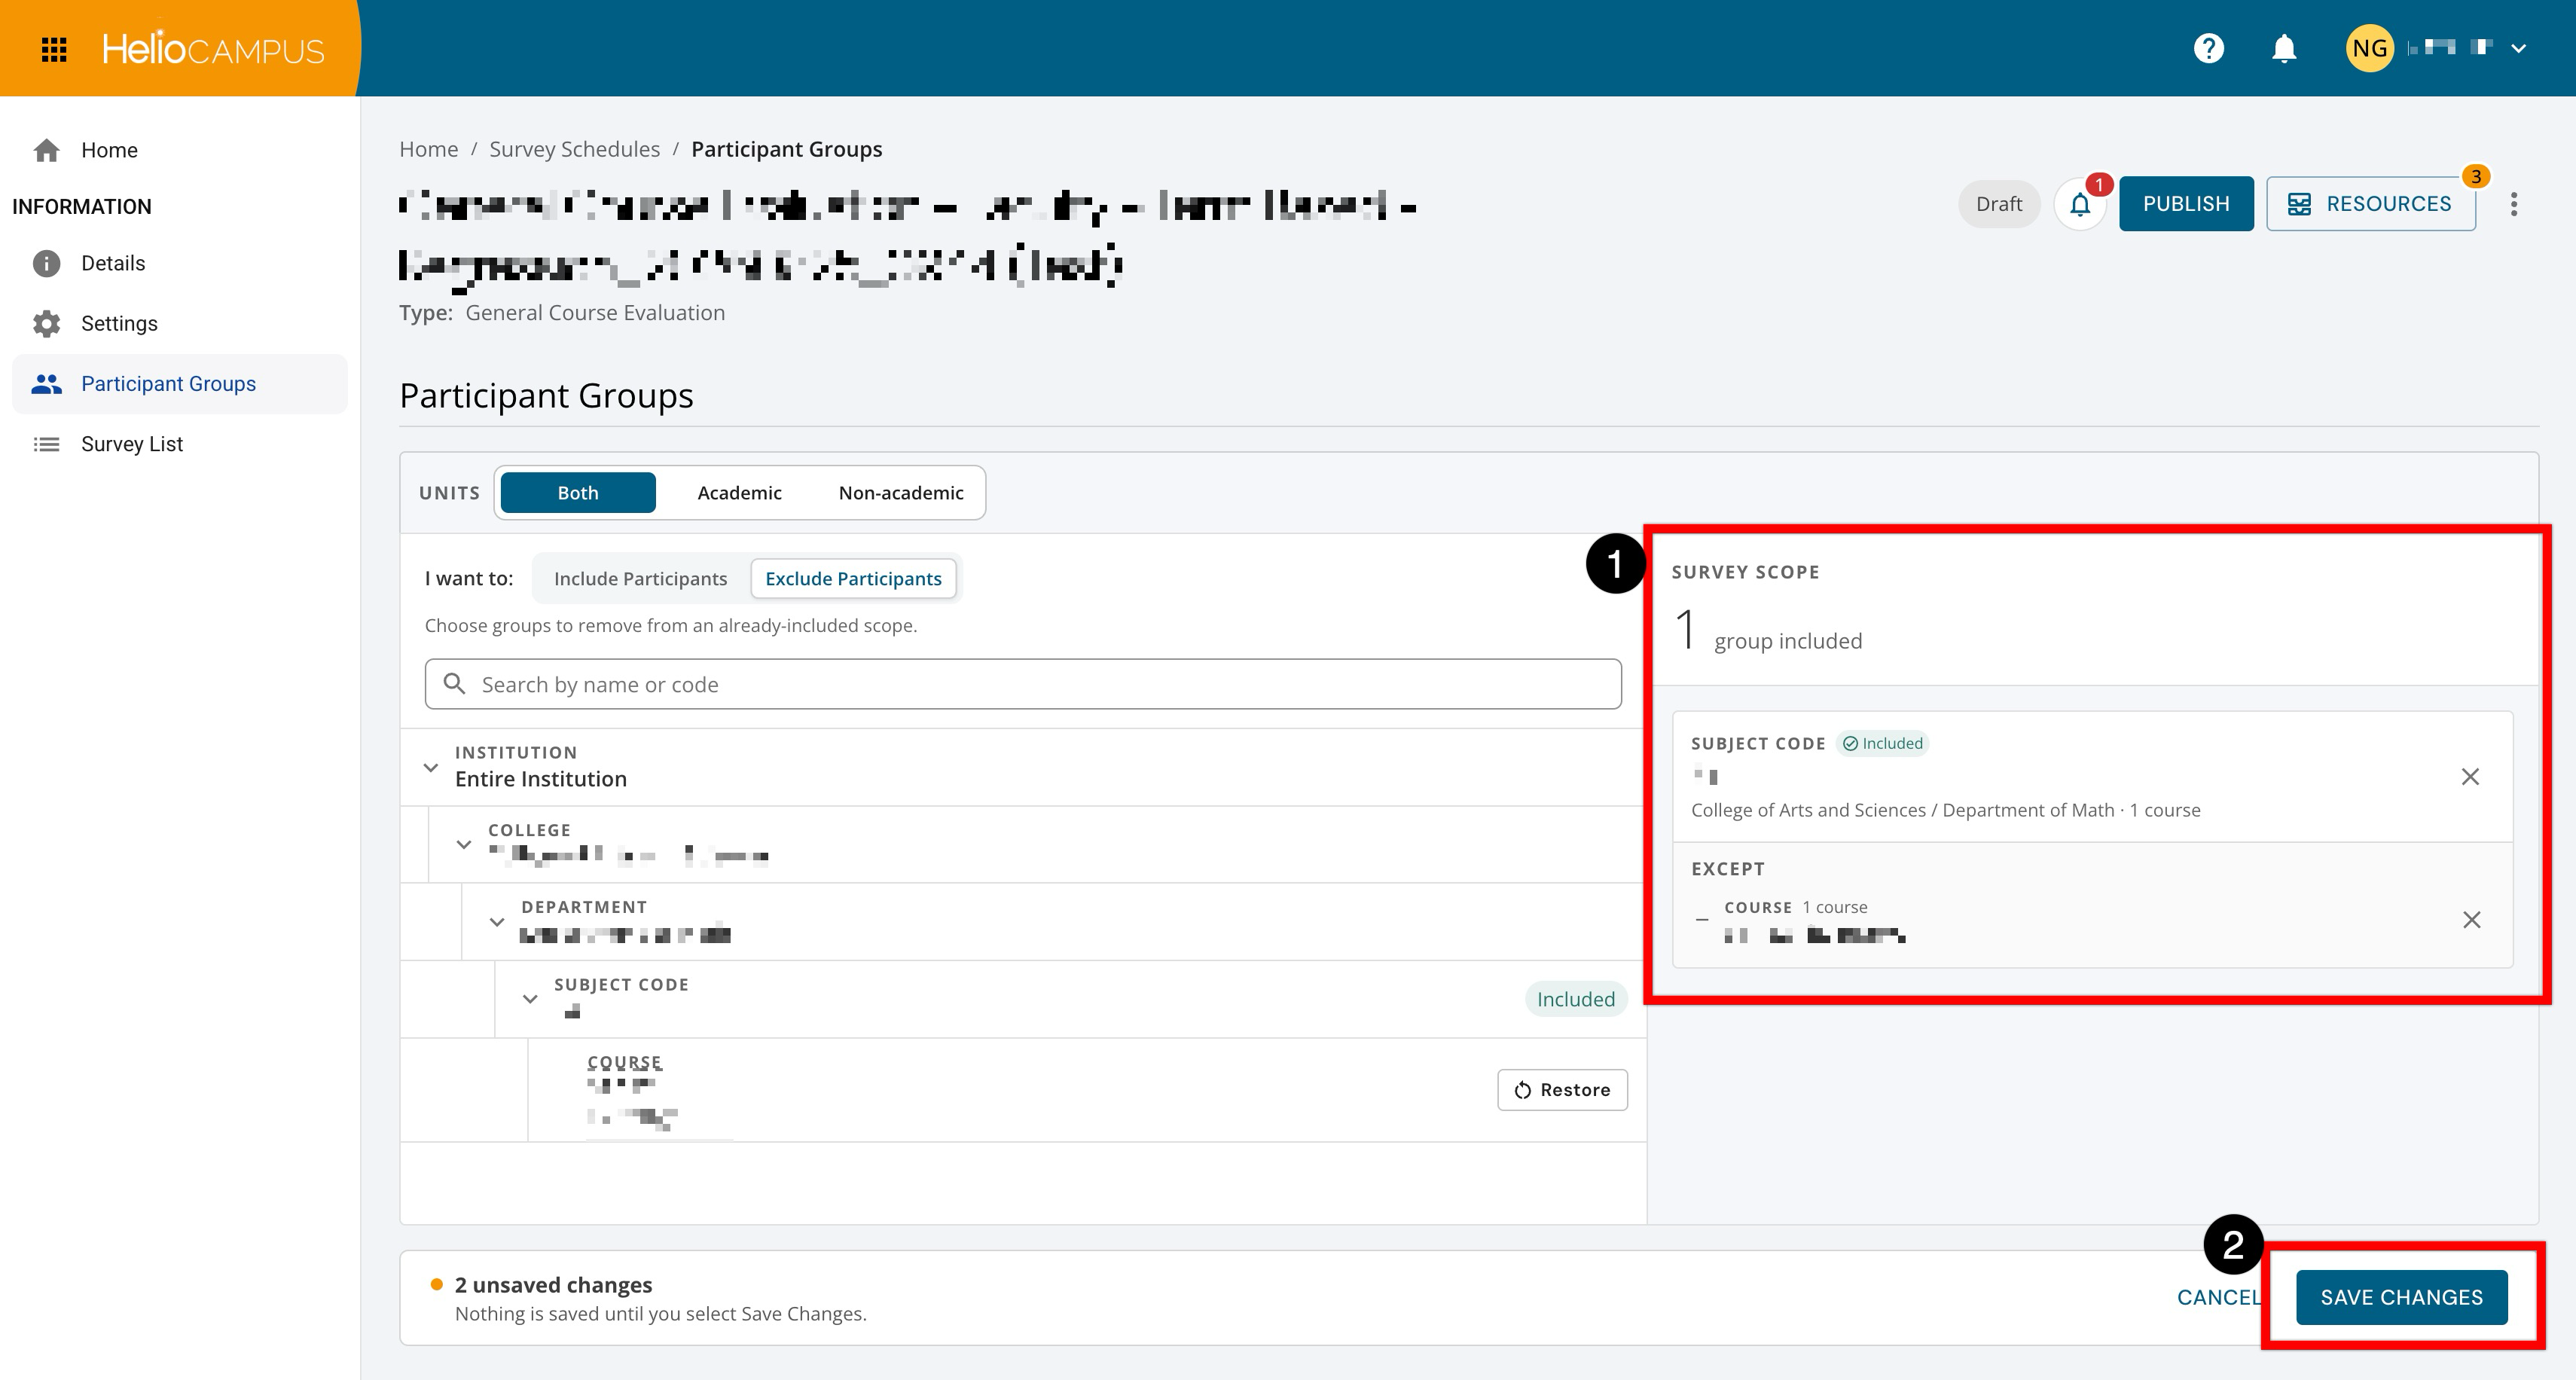Screen dimensions: 2576x1380
Task: Select Non-academic units option
Action: [x=901, y=493]
